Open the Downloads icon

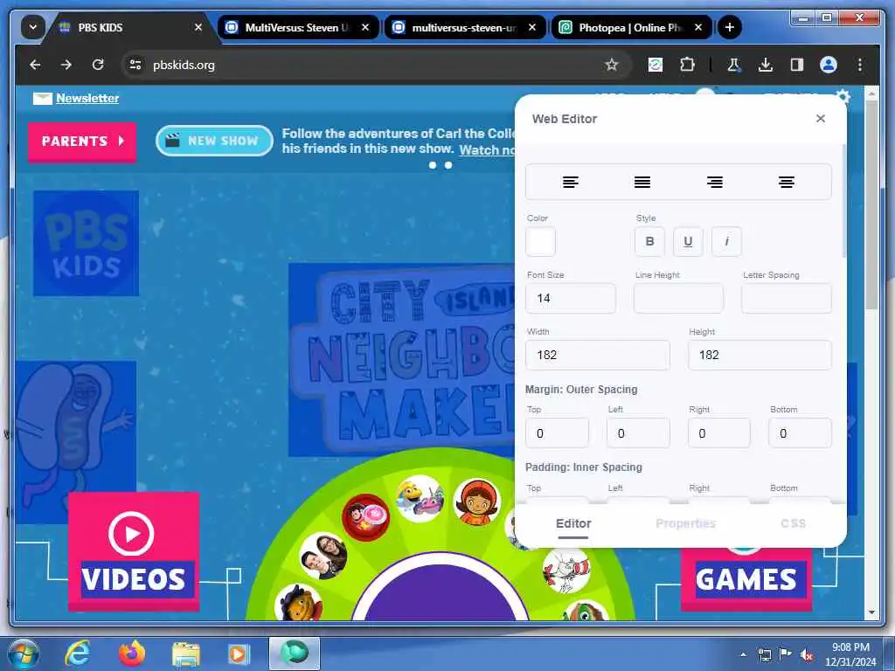click(x=766, y=65)
